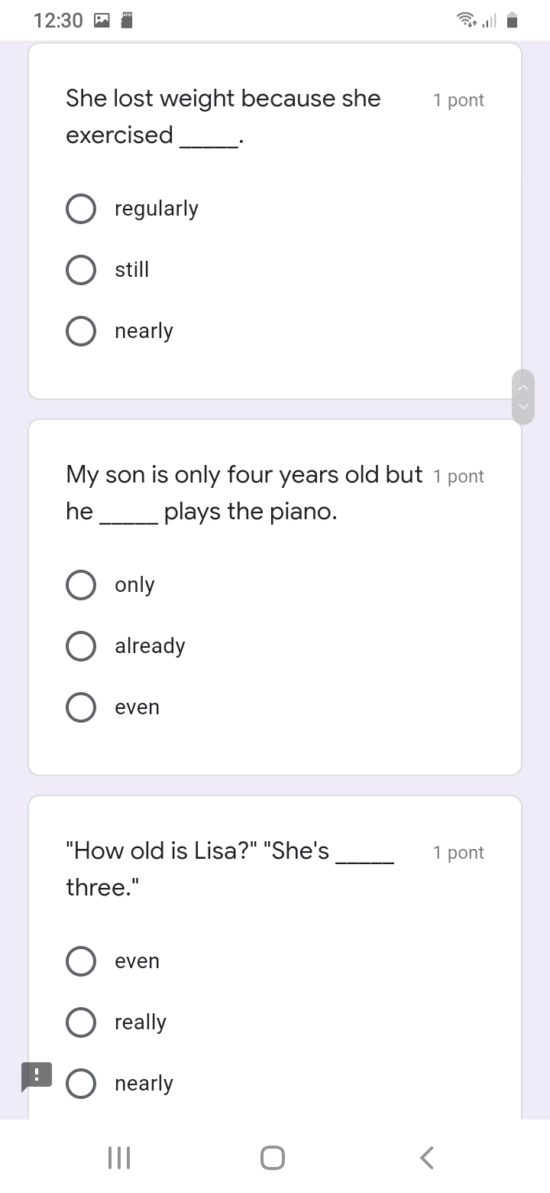Select "even" for the Lisa question
Image resolution: width=550 pixels, height=1193 pixels.
(81, 961)
